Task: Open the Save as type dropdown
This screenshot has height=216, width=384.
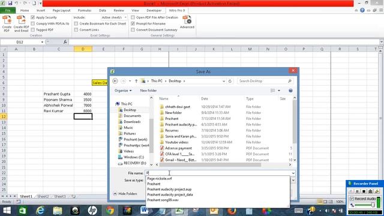Action: coord(293,180)
